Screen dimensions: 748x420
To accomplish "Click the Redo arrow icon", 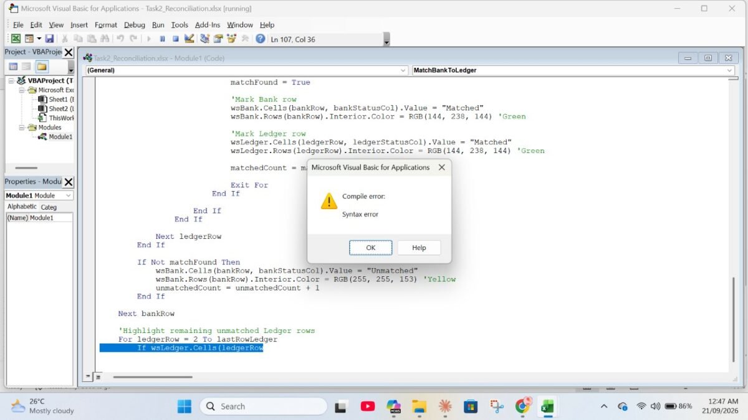I will [x=133, y=39].
